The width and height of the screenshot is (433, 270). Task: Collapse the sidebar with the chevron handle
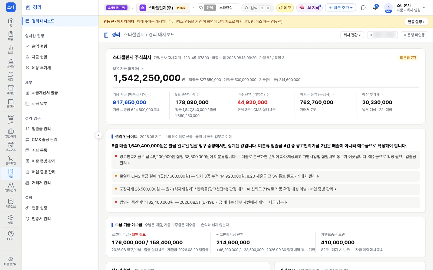point(99,135)
